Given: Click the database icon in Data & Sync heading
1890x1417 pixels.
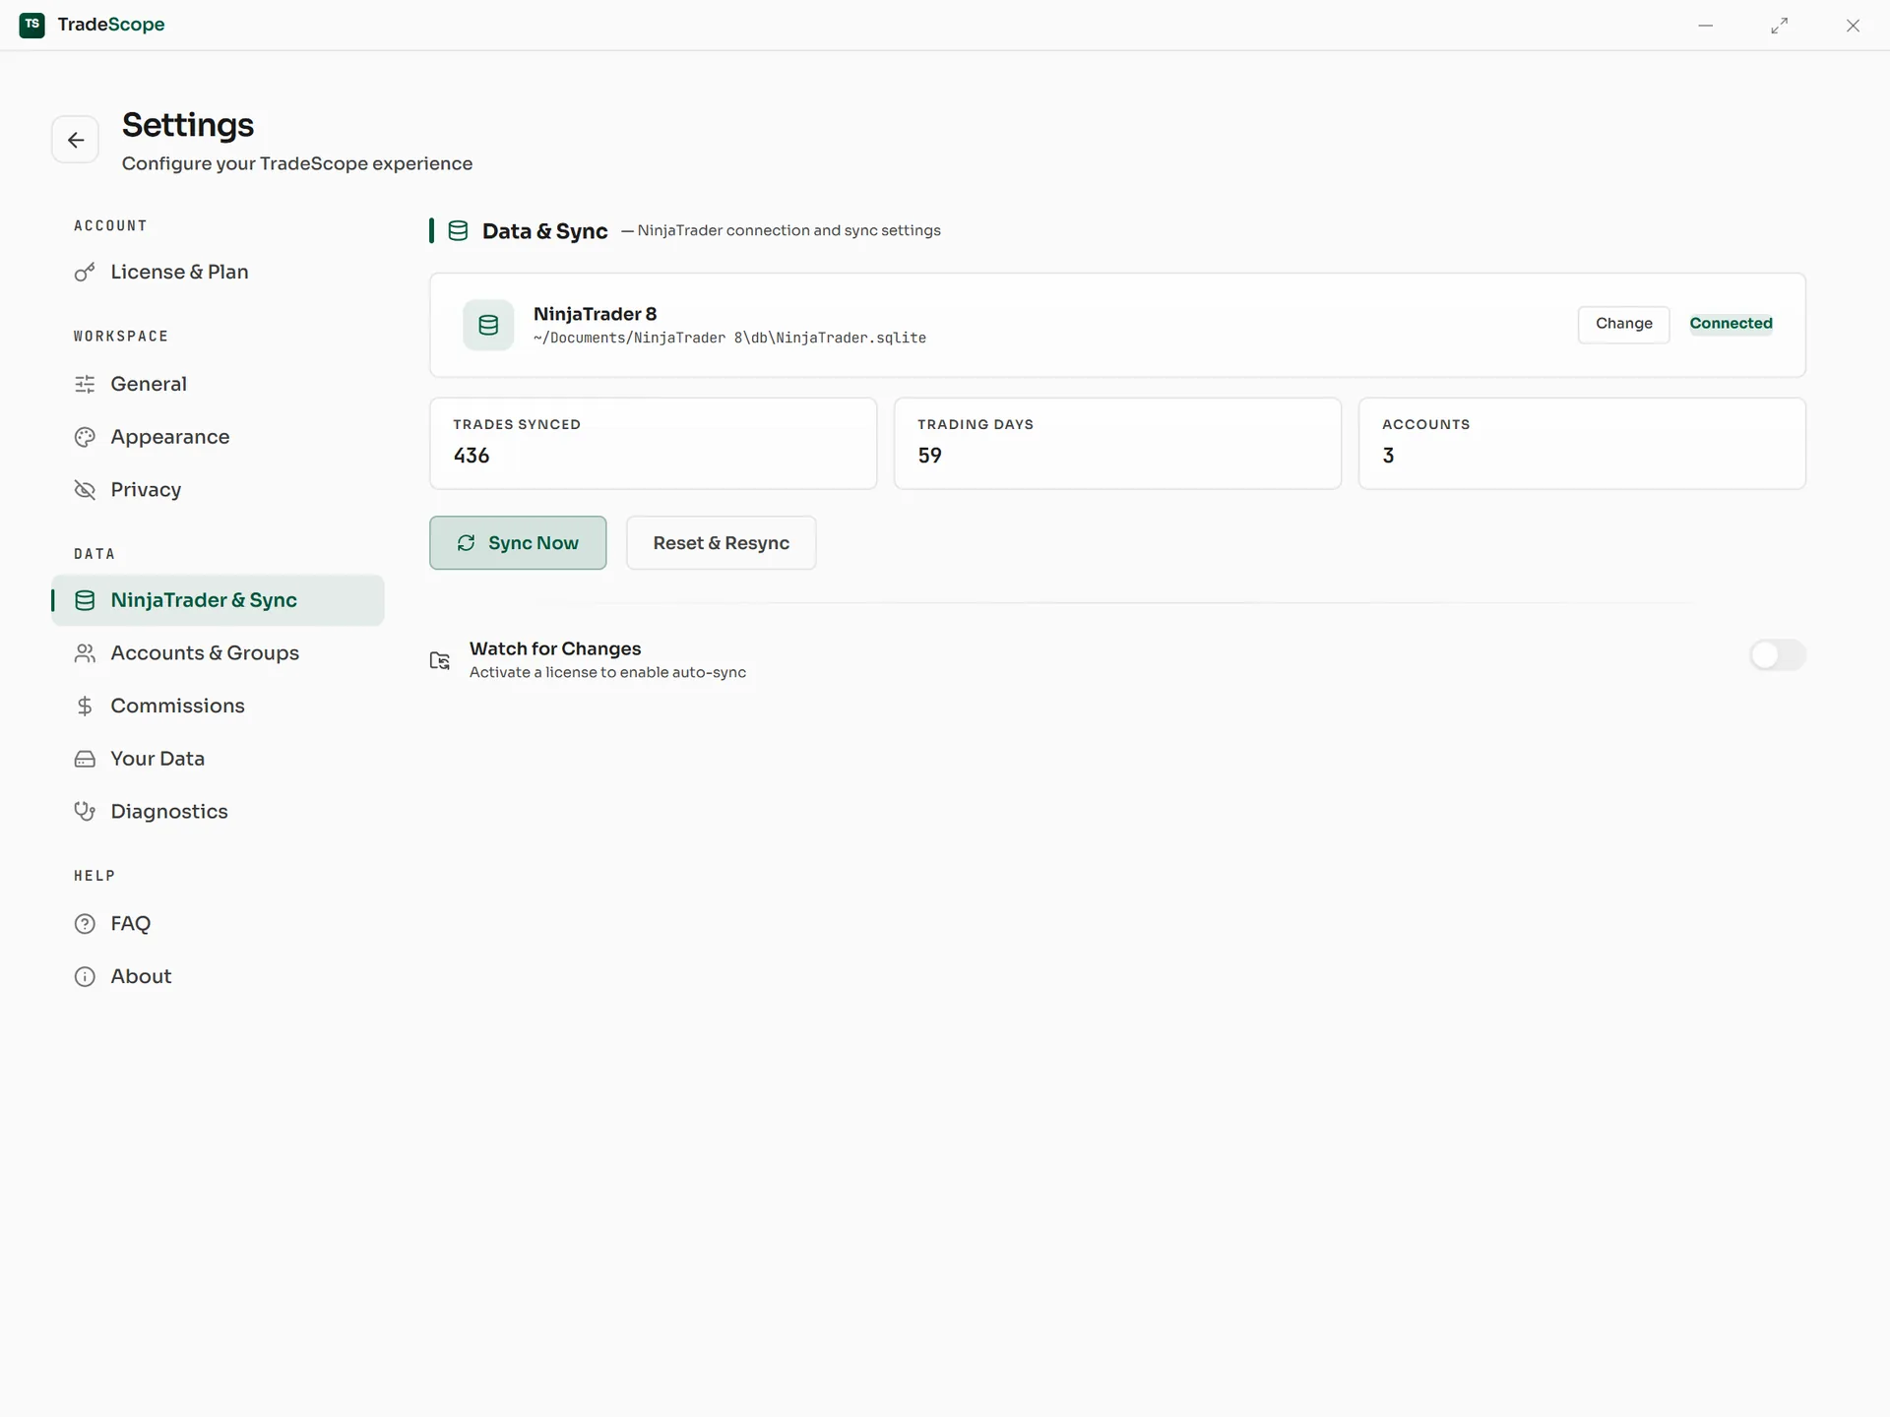Looking at the screenshot, I should point(458,231).
